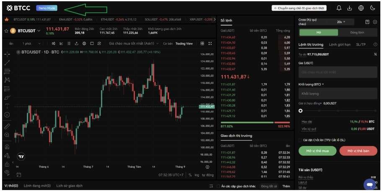Viewport: 382px width, 193px height.
Task: Expand the BTCUSDT pair dropdown
Action: (39, 31)
